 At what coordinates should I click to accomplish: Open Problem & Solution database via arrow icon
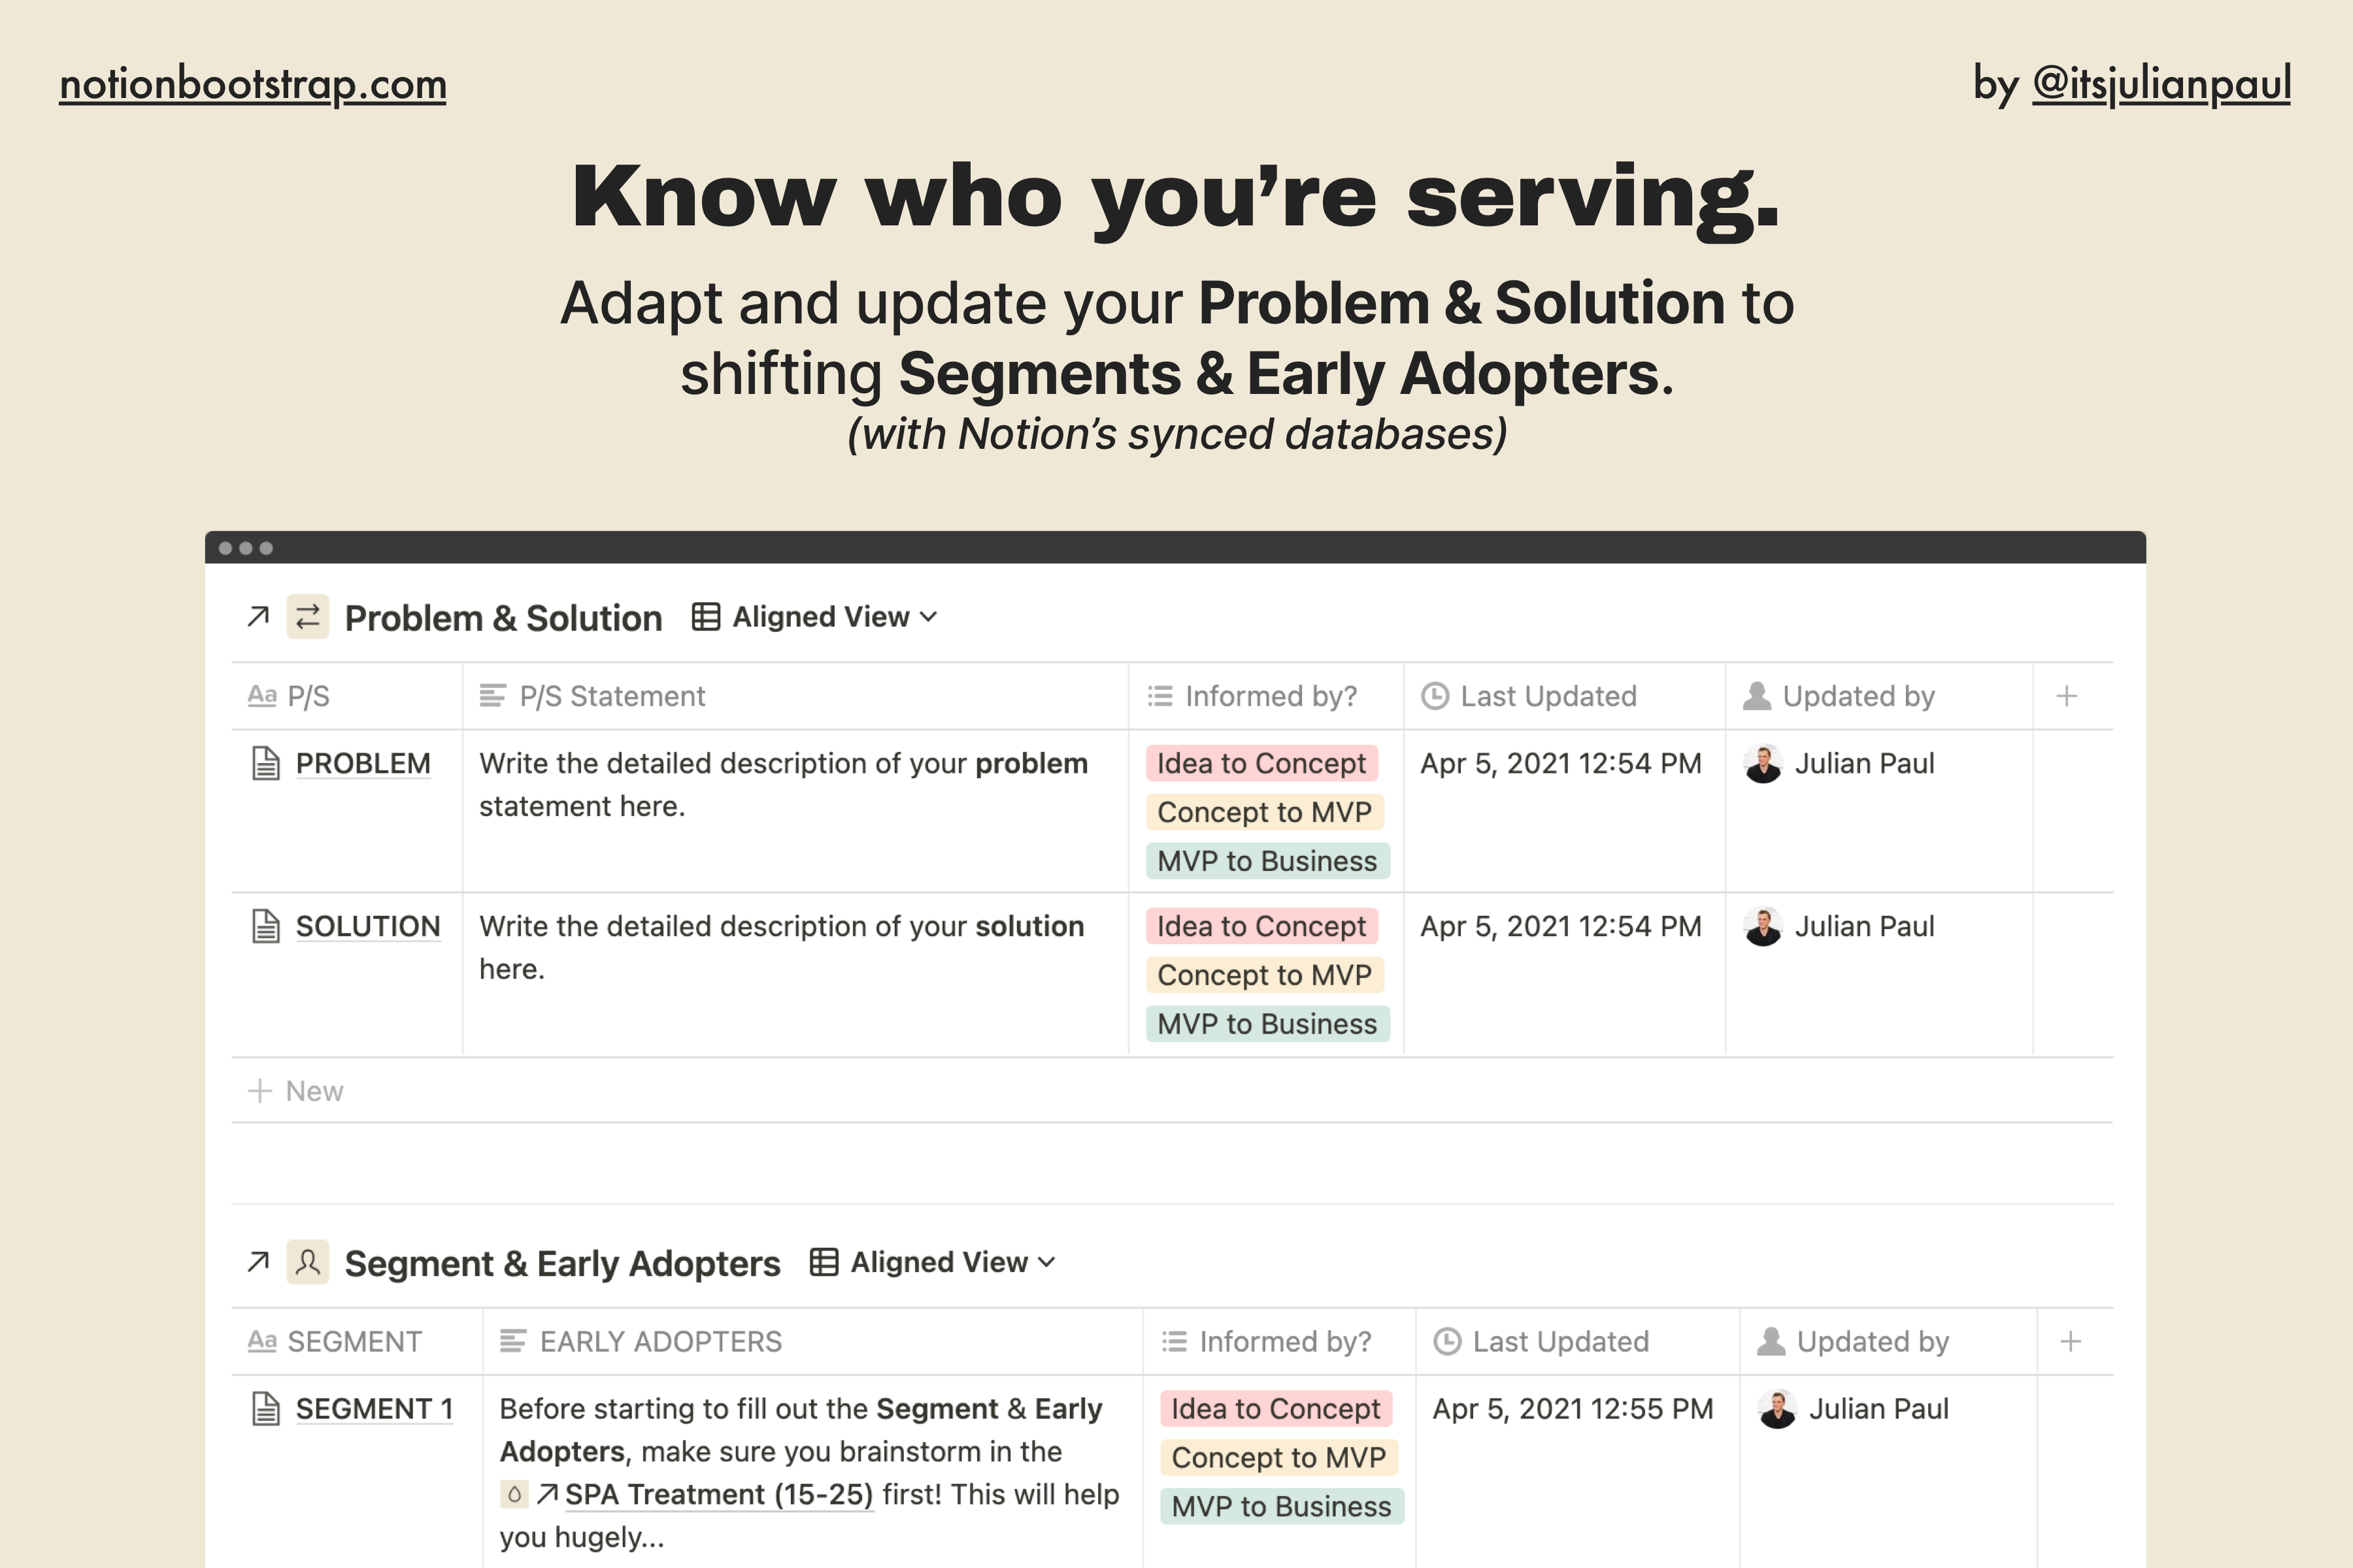click(x=258, y=617)
